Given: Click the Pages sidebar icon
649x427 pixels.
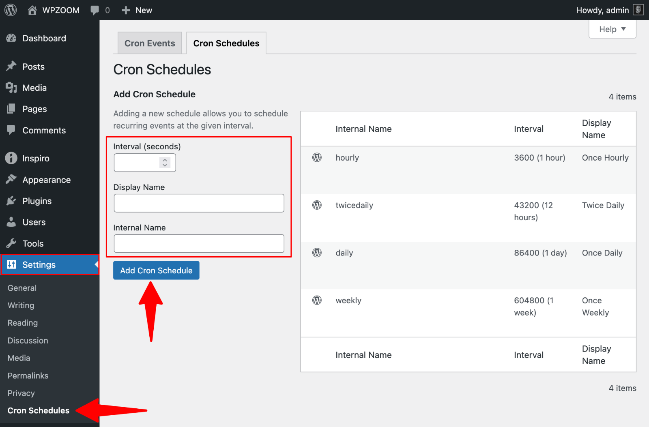Looking at the screenshot, I should tap(11, 109).
